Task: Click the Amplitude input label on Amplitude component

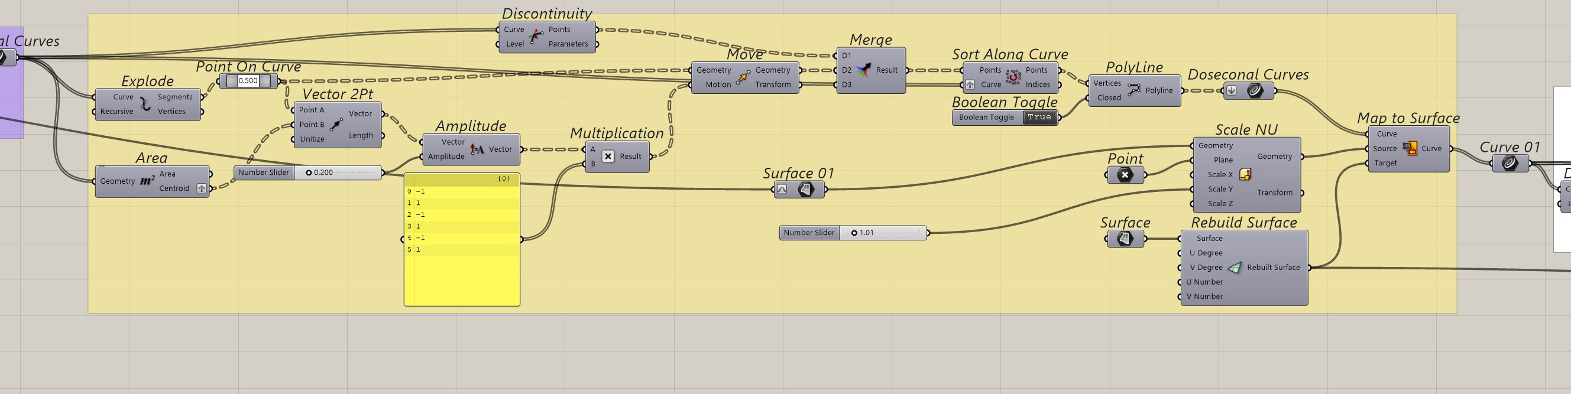Action: (446, 157)
